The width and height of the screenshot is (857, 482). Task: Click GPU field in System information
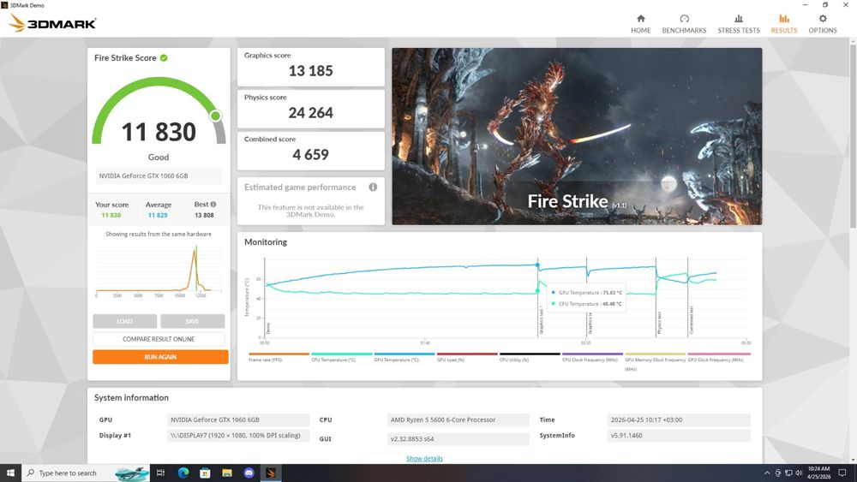[x=238, y=420]
